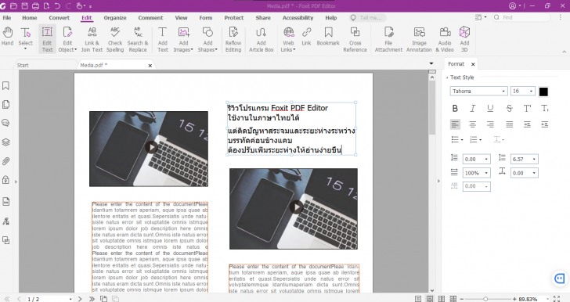570x302 pixels.
Task: Click the Add 3D tool
Action: tap(464, 39)
